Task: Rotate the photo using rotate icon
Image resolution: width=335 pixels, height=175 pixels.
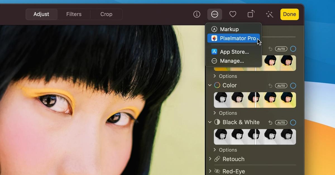Action: [251, 14]
